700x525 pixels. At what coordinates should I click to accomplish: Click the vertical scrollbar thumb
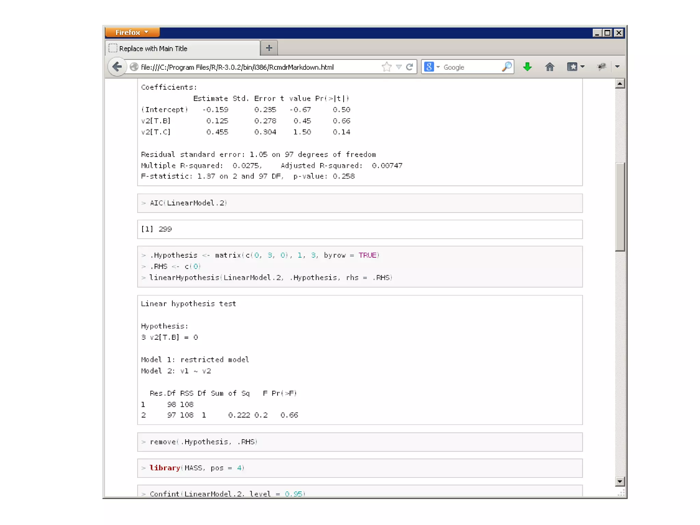tap(619, 207)
